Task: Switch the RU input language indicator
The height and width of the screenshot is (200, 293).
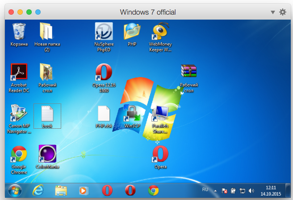Action: (205, 190)
